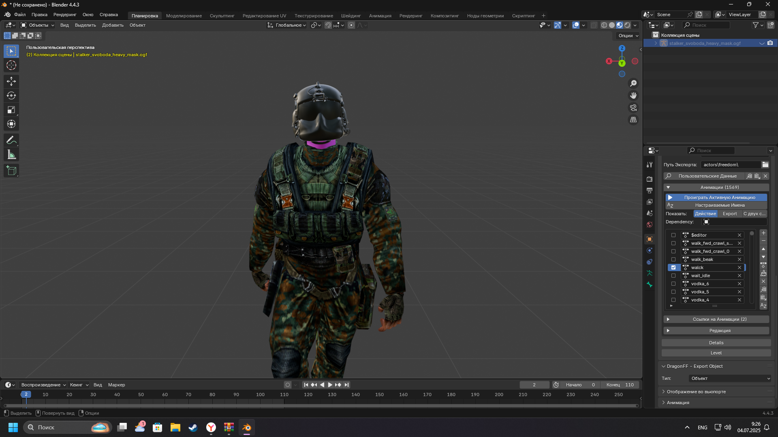Open the Scene properties tab
The height and width of the screenshot is (437, 778).
(650, 213)
